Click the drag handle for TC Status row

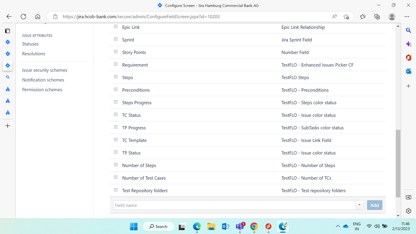click(116, 115)
